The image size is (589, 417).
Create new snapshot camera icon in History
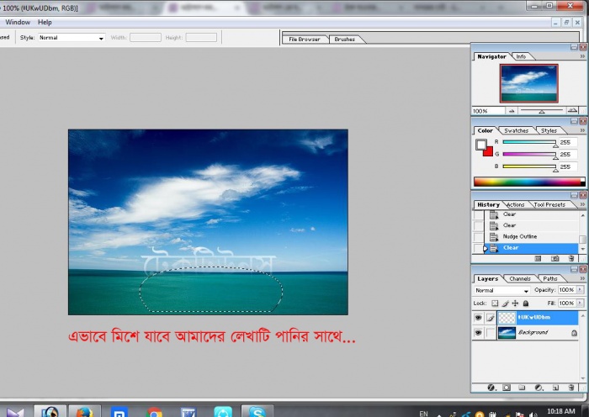point(555,258)
